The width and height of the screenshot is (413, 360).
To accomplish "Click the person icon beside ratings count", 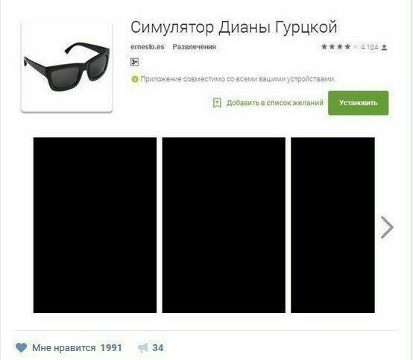I will (384, 48).
